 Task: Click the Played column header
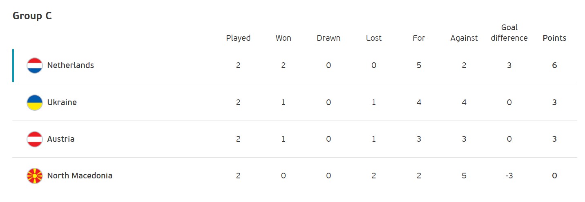click(238, 38)
